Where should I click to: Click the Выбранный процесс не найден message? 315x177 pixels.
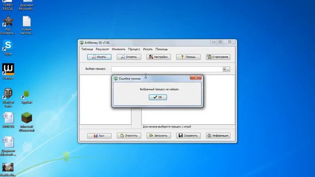[x=159, y=89]
